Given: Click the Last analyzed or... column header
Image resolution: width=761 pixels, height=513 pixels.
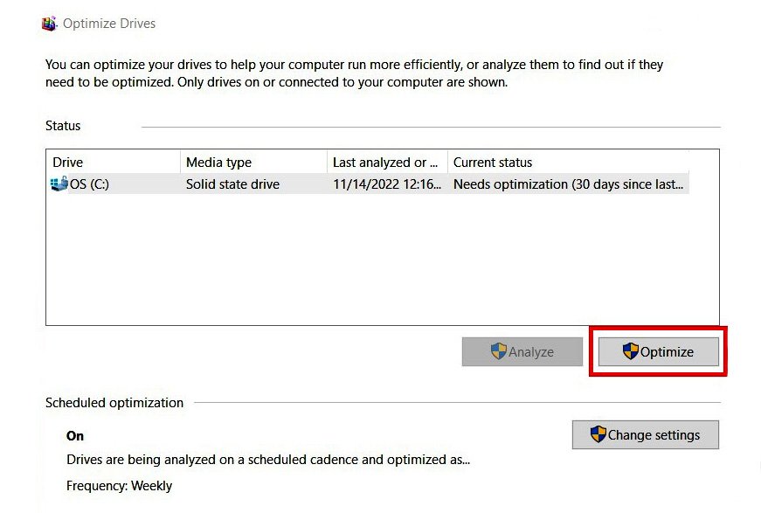Looking at the screenshot, I should click(x=385, y=163).
